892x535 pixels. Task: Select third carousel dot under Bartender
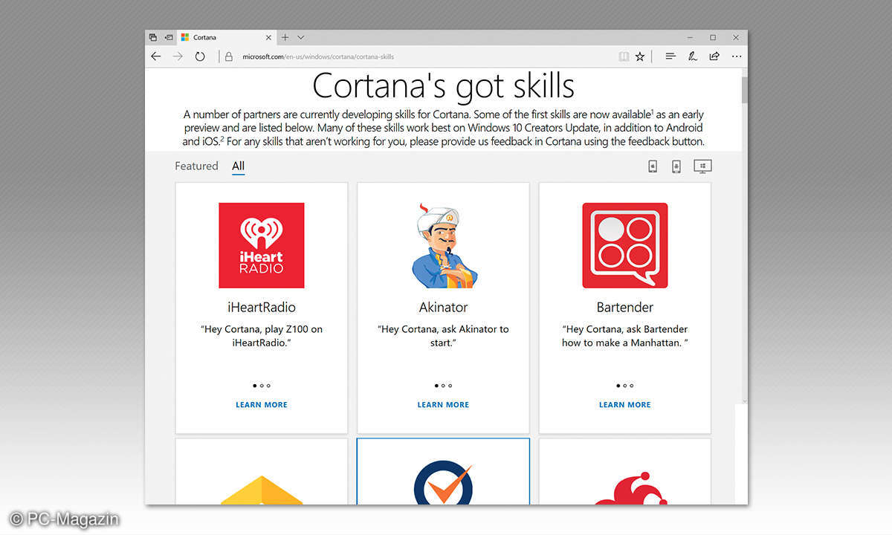pos(632,386)
